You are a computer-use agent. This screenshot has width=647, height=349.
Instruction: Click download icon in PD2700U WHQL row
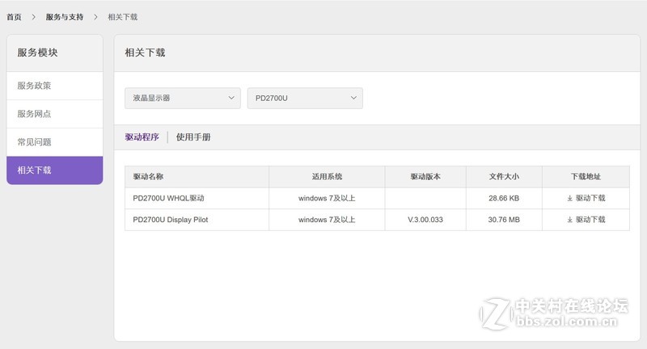(569, 198)
